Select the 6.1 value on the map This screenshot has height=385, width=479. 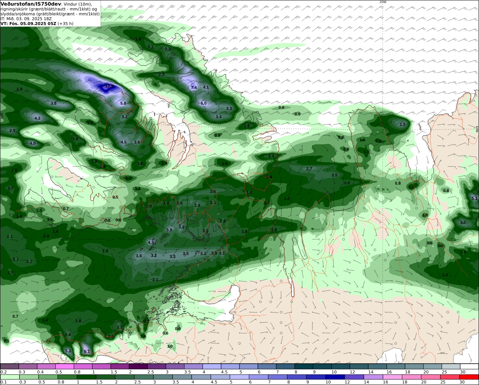[87, 351]
